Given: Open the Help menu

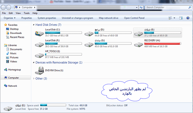Looking at the screenshot, I should click(35, 13).
